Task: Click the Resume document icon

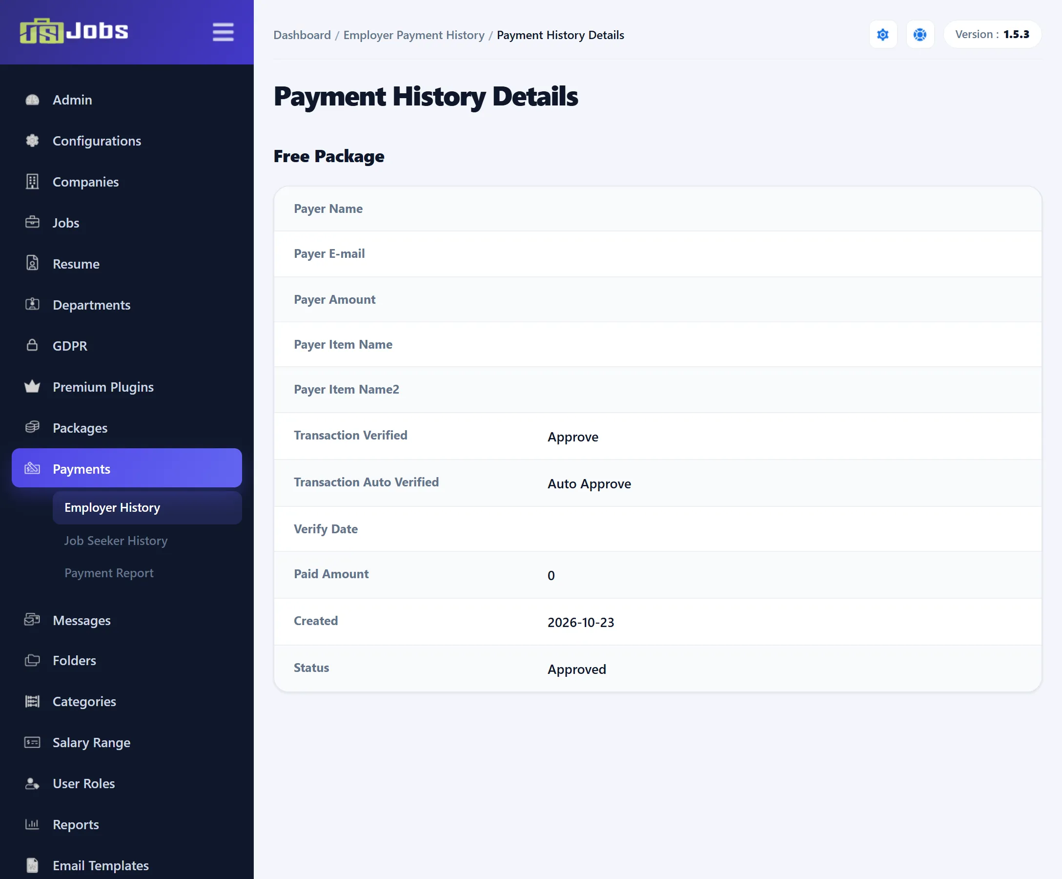Action: click(x=32, y=263)
